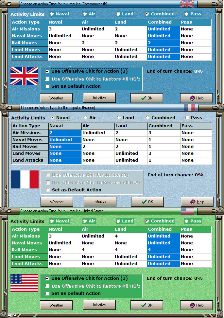Image resolution: width=224 pixels, height=318 pixels.
Task: Click Pass column header in France table
Action: tap(196, 126)
